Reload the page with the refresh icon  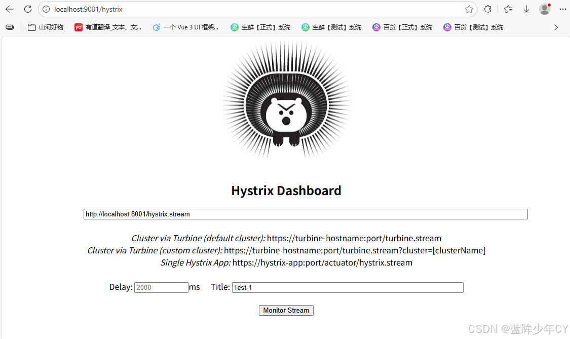[x=28, y=9]
